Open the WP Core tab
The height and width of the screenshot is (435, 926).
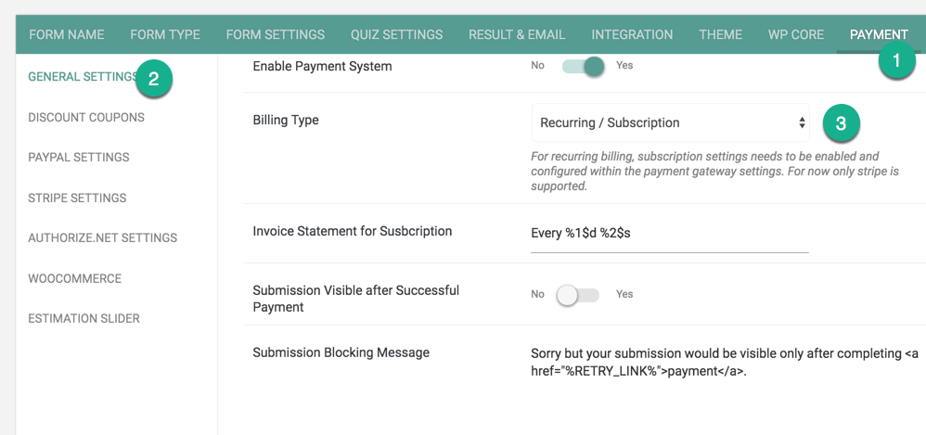[x=796, y=34]
